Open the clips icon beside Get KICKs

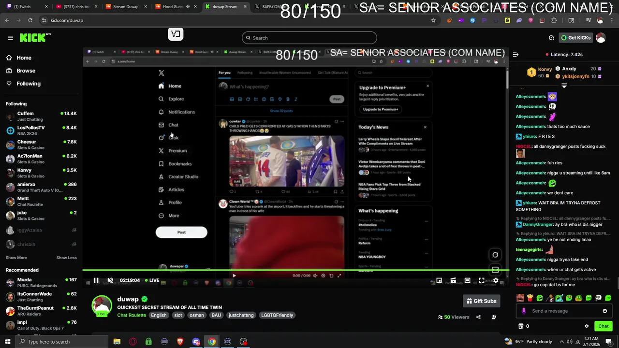551,38
